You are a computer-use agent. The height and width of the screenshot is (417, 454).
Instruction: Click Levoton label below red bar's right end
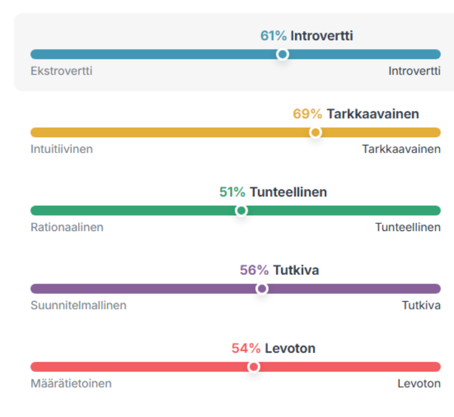pyautogui.click(x=419, y=384)
